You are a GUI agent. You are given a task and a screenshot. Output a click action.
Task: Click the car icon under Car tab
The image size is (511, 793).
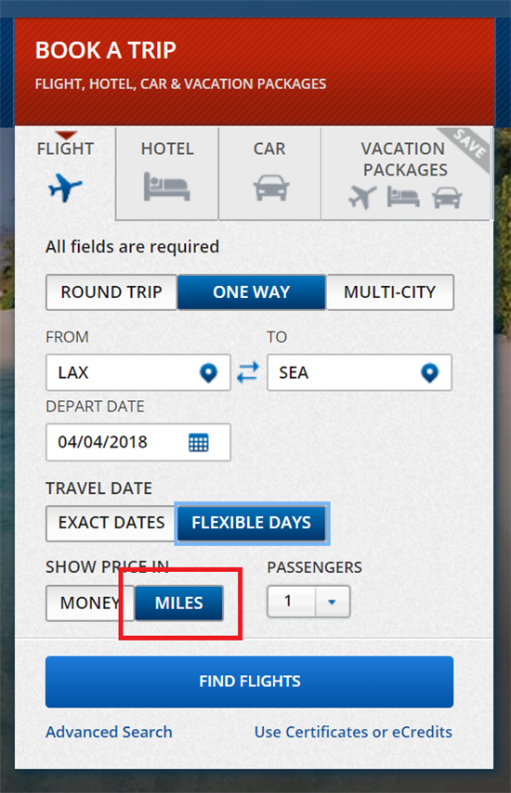(x=271, y=188)
